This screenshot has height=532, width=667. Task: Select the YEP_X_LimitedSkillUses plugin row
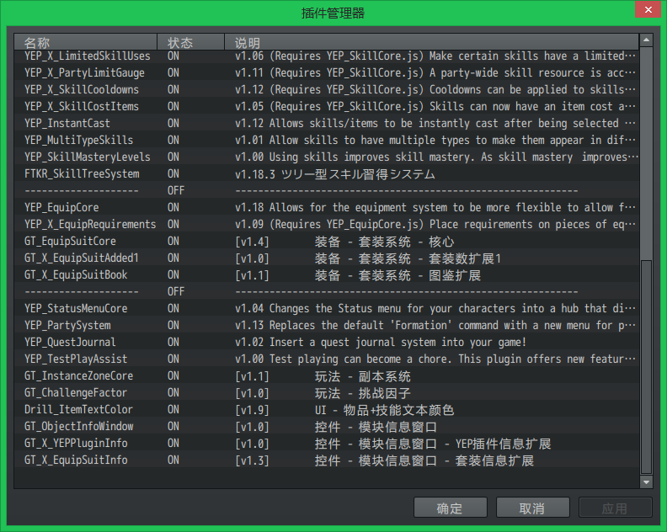point(326,56)
